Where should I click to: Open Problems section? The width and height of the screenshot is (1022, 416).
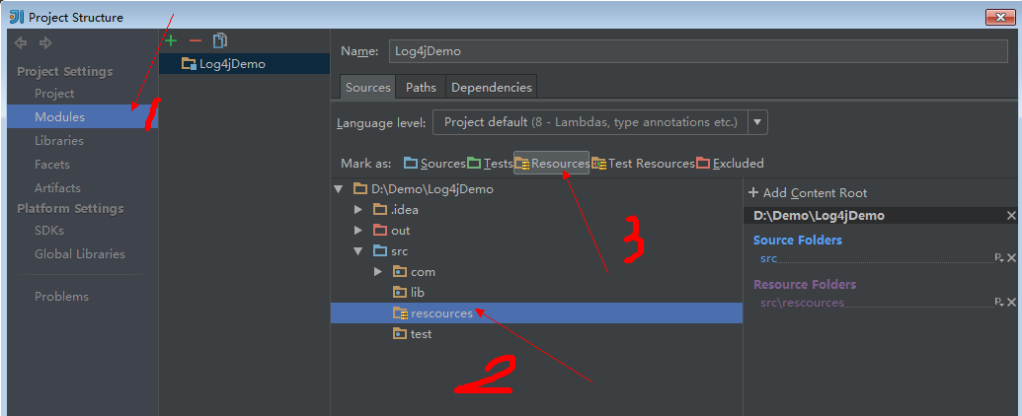(62, 297)
